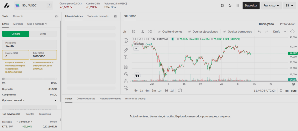Toggle dark mode moon icon
Viewport: 298px width, 131px height.
point(230,6)
